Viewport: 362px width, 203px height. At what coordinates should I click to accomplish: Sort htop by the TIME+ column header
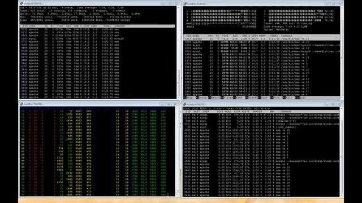274,36
